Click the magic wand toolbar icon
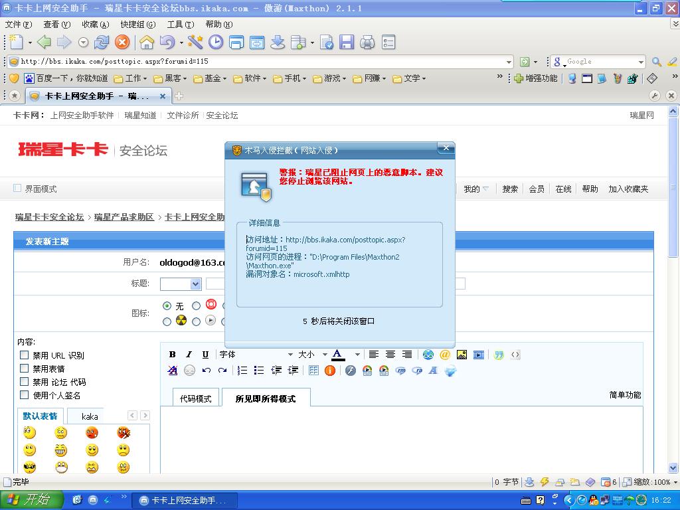Screen dimensions: 680x510 (195, 42)
